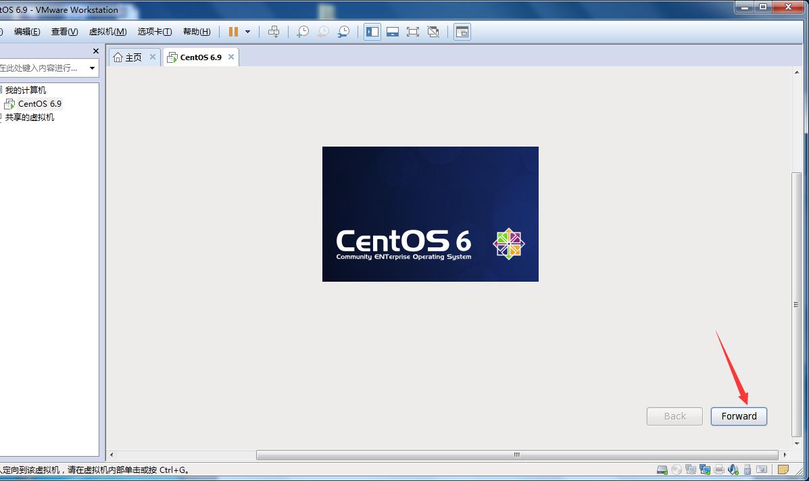
Task: Click the disabled Back button in the installer
Action: [675, 416]
